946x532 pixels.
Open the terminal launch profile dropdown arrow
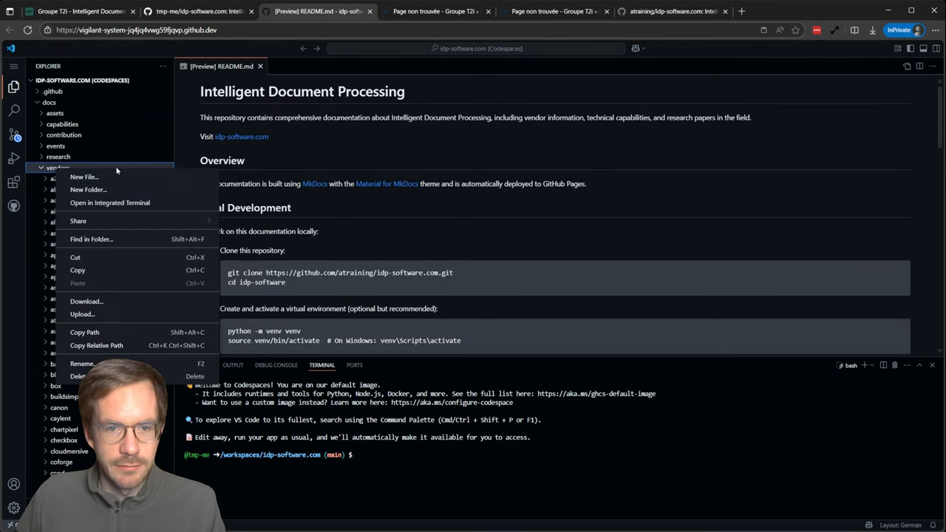[x=871, y=365]
